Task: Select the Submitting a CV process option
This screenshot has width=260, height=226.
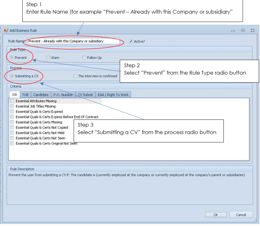Action: [12, 76]
